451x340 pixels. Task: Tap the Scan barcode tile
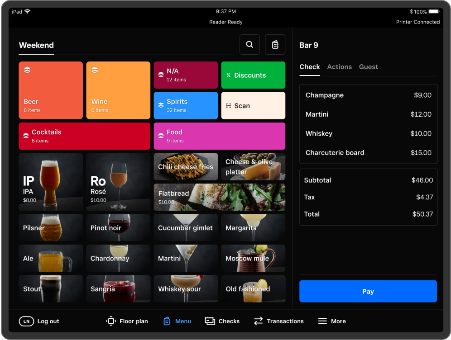253,105
